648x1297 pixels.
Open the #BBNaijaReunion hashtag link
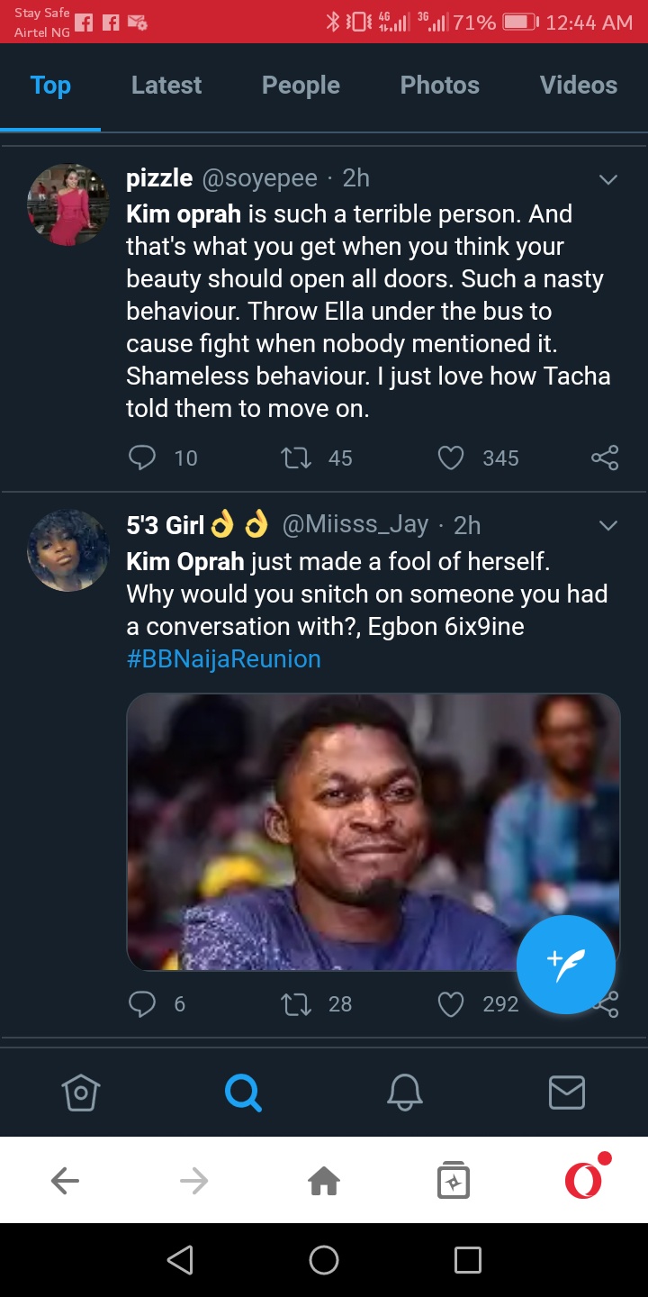click(x=223, y=659)
